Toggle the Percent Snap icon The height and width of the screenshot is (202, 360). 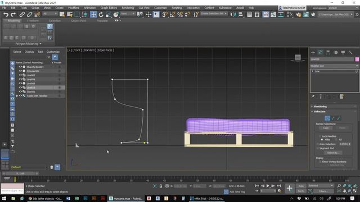(x=180, y=15)
